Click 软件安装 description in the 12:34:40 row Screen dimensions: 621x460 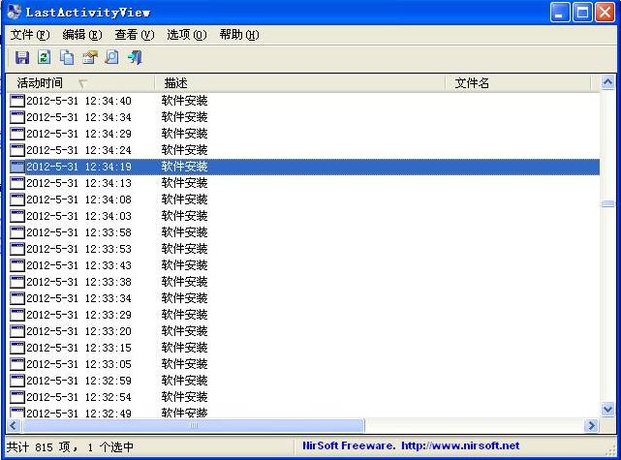(184, 101)
